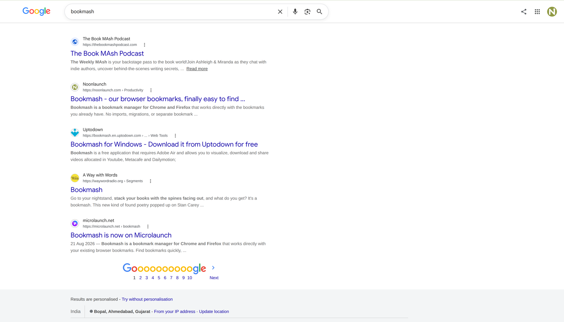Viewport: 564px width, 322px height.
Task: Click the A Way with Words site name
Action: point(100,175)
